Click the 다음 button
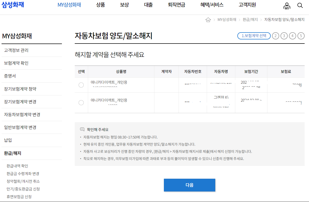The height and width of the screenshot is (202, 309). click(189, 185)
